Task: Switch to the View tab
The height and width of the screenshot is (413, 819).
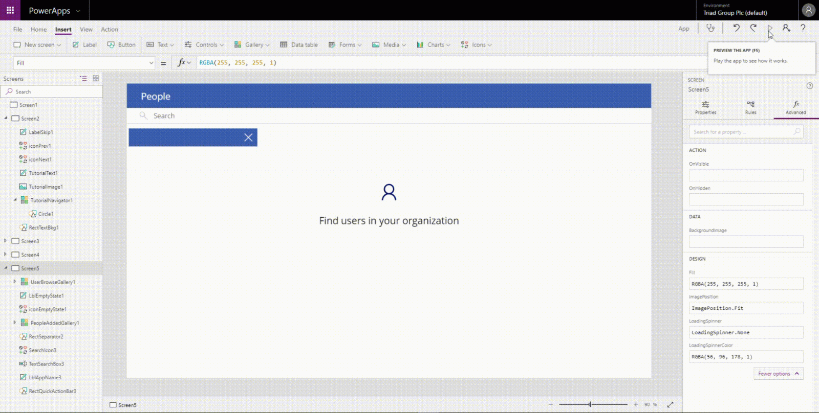Action: (x=86, y=30)
